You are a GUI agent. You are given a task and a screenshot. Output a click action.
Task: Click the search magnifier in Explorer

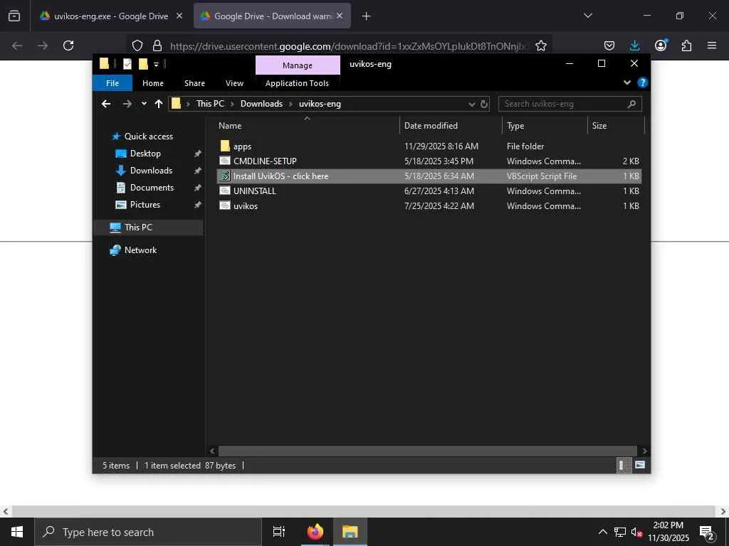coord(631,104)
